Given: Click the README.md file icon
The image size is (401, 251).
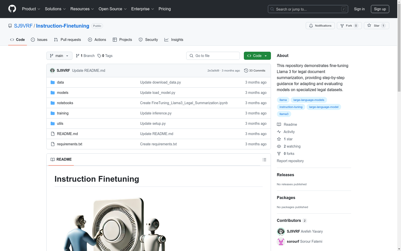Looking at the screenshot, I should [53, 134].
